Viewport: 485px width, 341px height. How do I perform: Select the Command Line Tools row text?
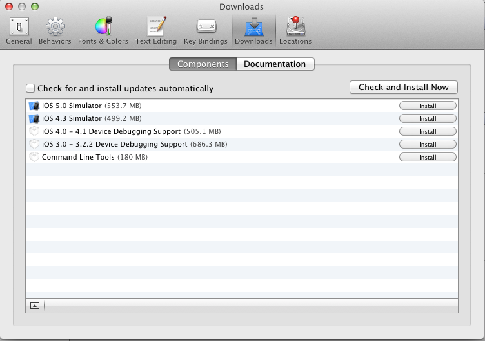point(78,157)
